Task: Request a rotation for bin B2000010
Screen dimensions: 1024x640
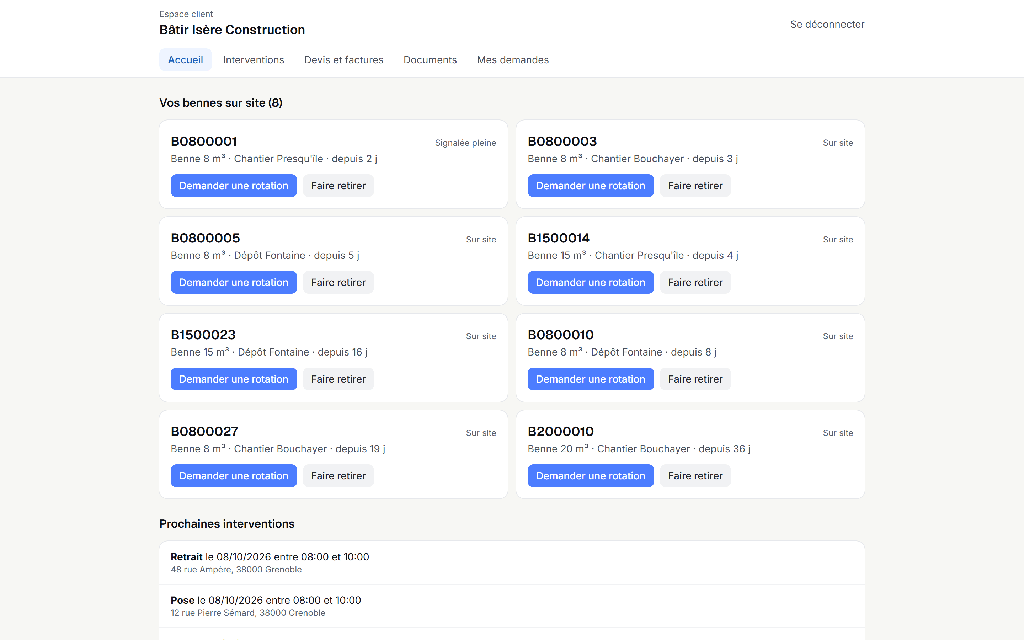Action: [590, 476]
